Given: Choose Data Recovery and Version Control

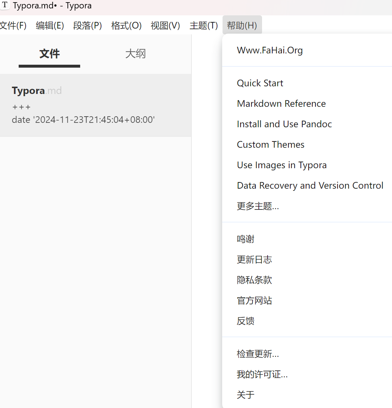Looking at the screenshot, I should pyautogui.click(x=310, y=186).
